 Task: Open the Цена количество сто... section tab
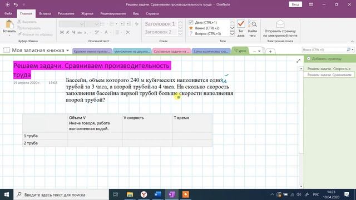[211, 51]
